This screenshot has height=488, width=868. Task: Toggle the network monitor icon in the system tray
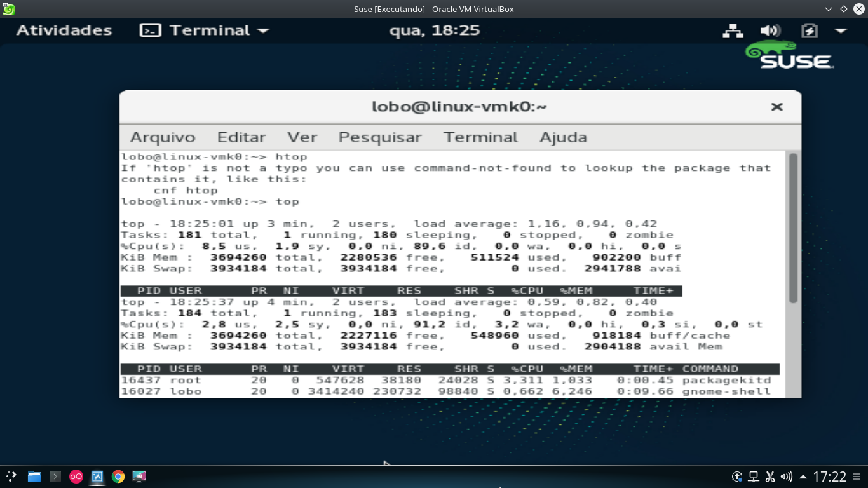click(x=754, y=477)
